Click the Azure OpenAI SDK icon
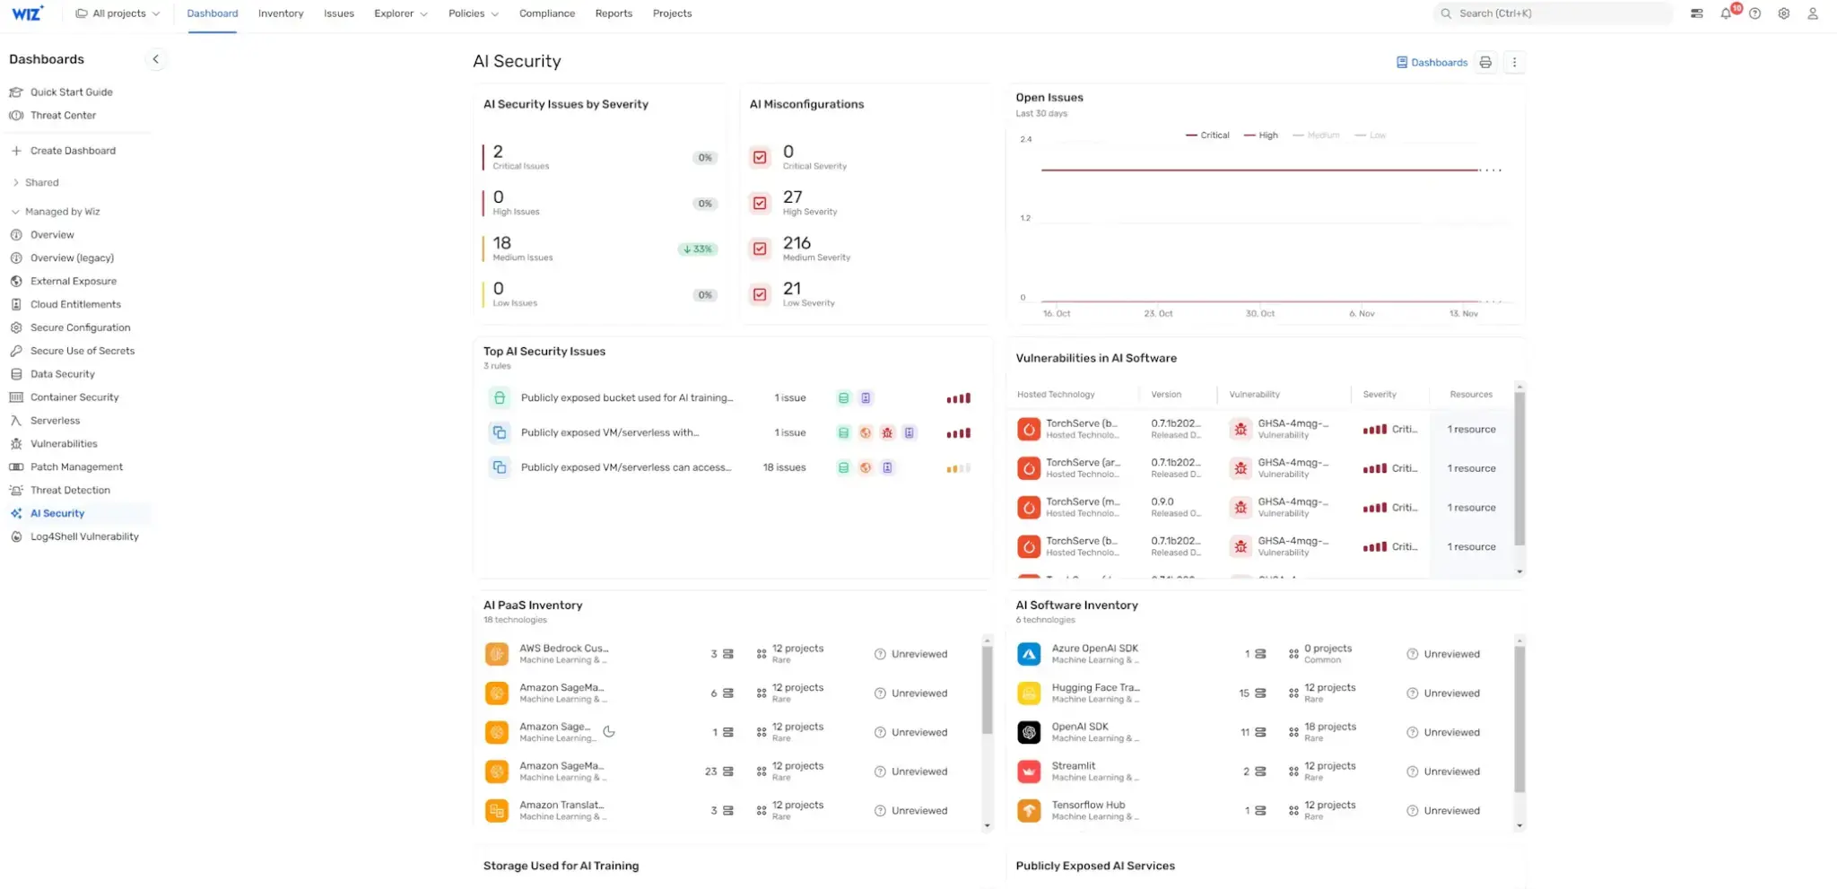The height and width of the screenshot is (889, 1837). (x=1029, y=654)
